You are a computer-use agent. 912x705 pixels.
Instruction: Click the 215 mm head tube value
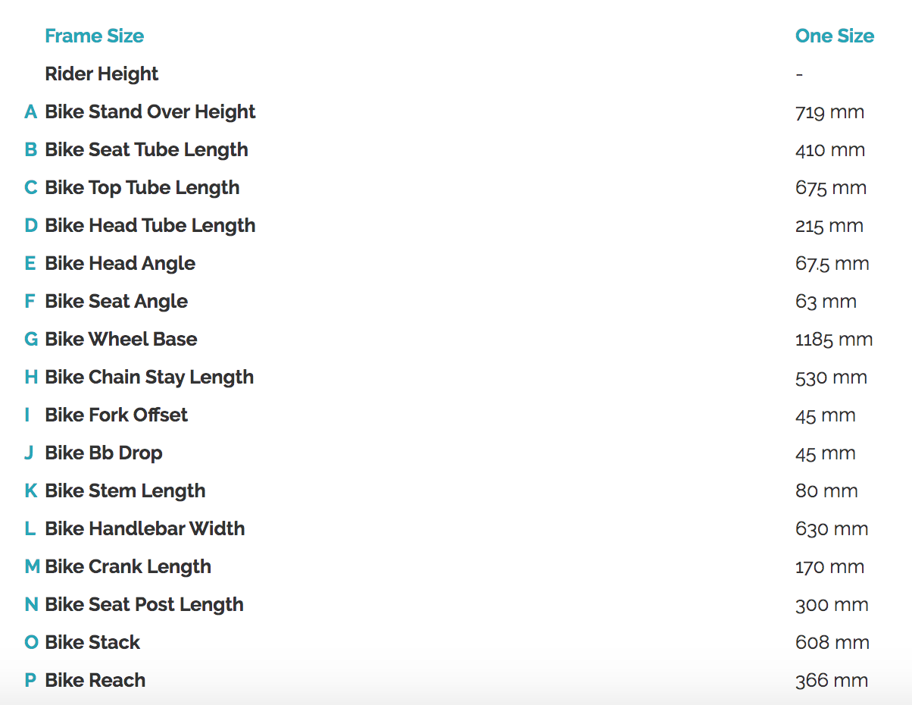click(829, 226)
